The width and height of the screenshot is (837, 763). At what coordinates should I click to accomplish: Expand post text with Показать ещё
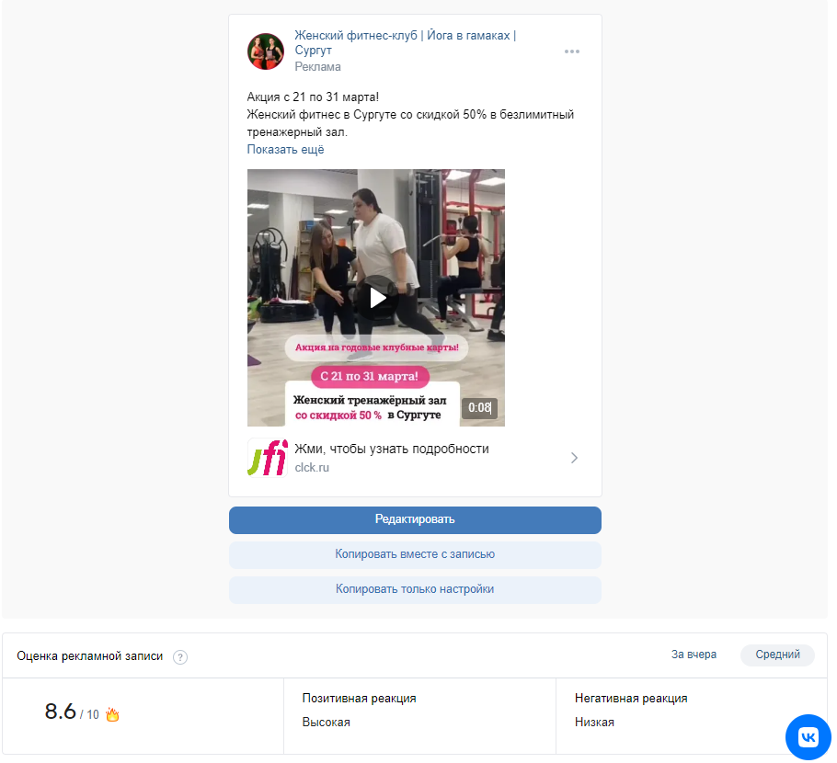285,150
